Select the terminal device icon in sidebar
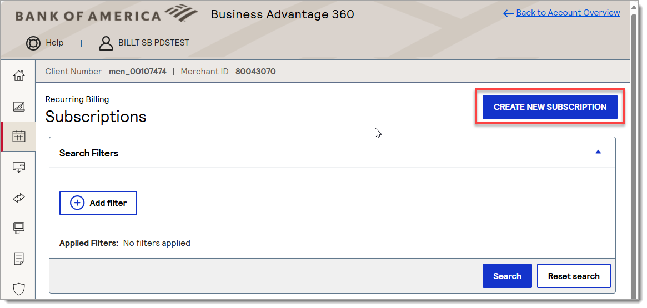647x308 pixels. [18, 228]
